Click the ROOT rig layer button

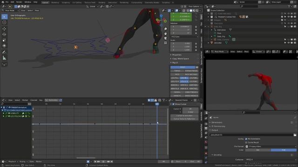183,67
